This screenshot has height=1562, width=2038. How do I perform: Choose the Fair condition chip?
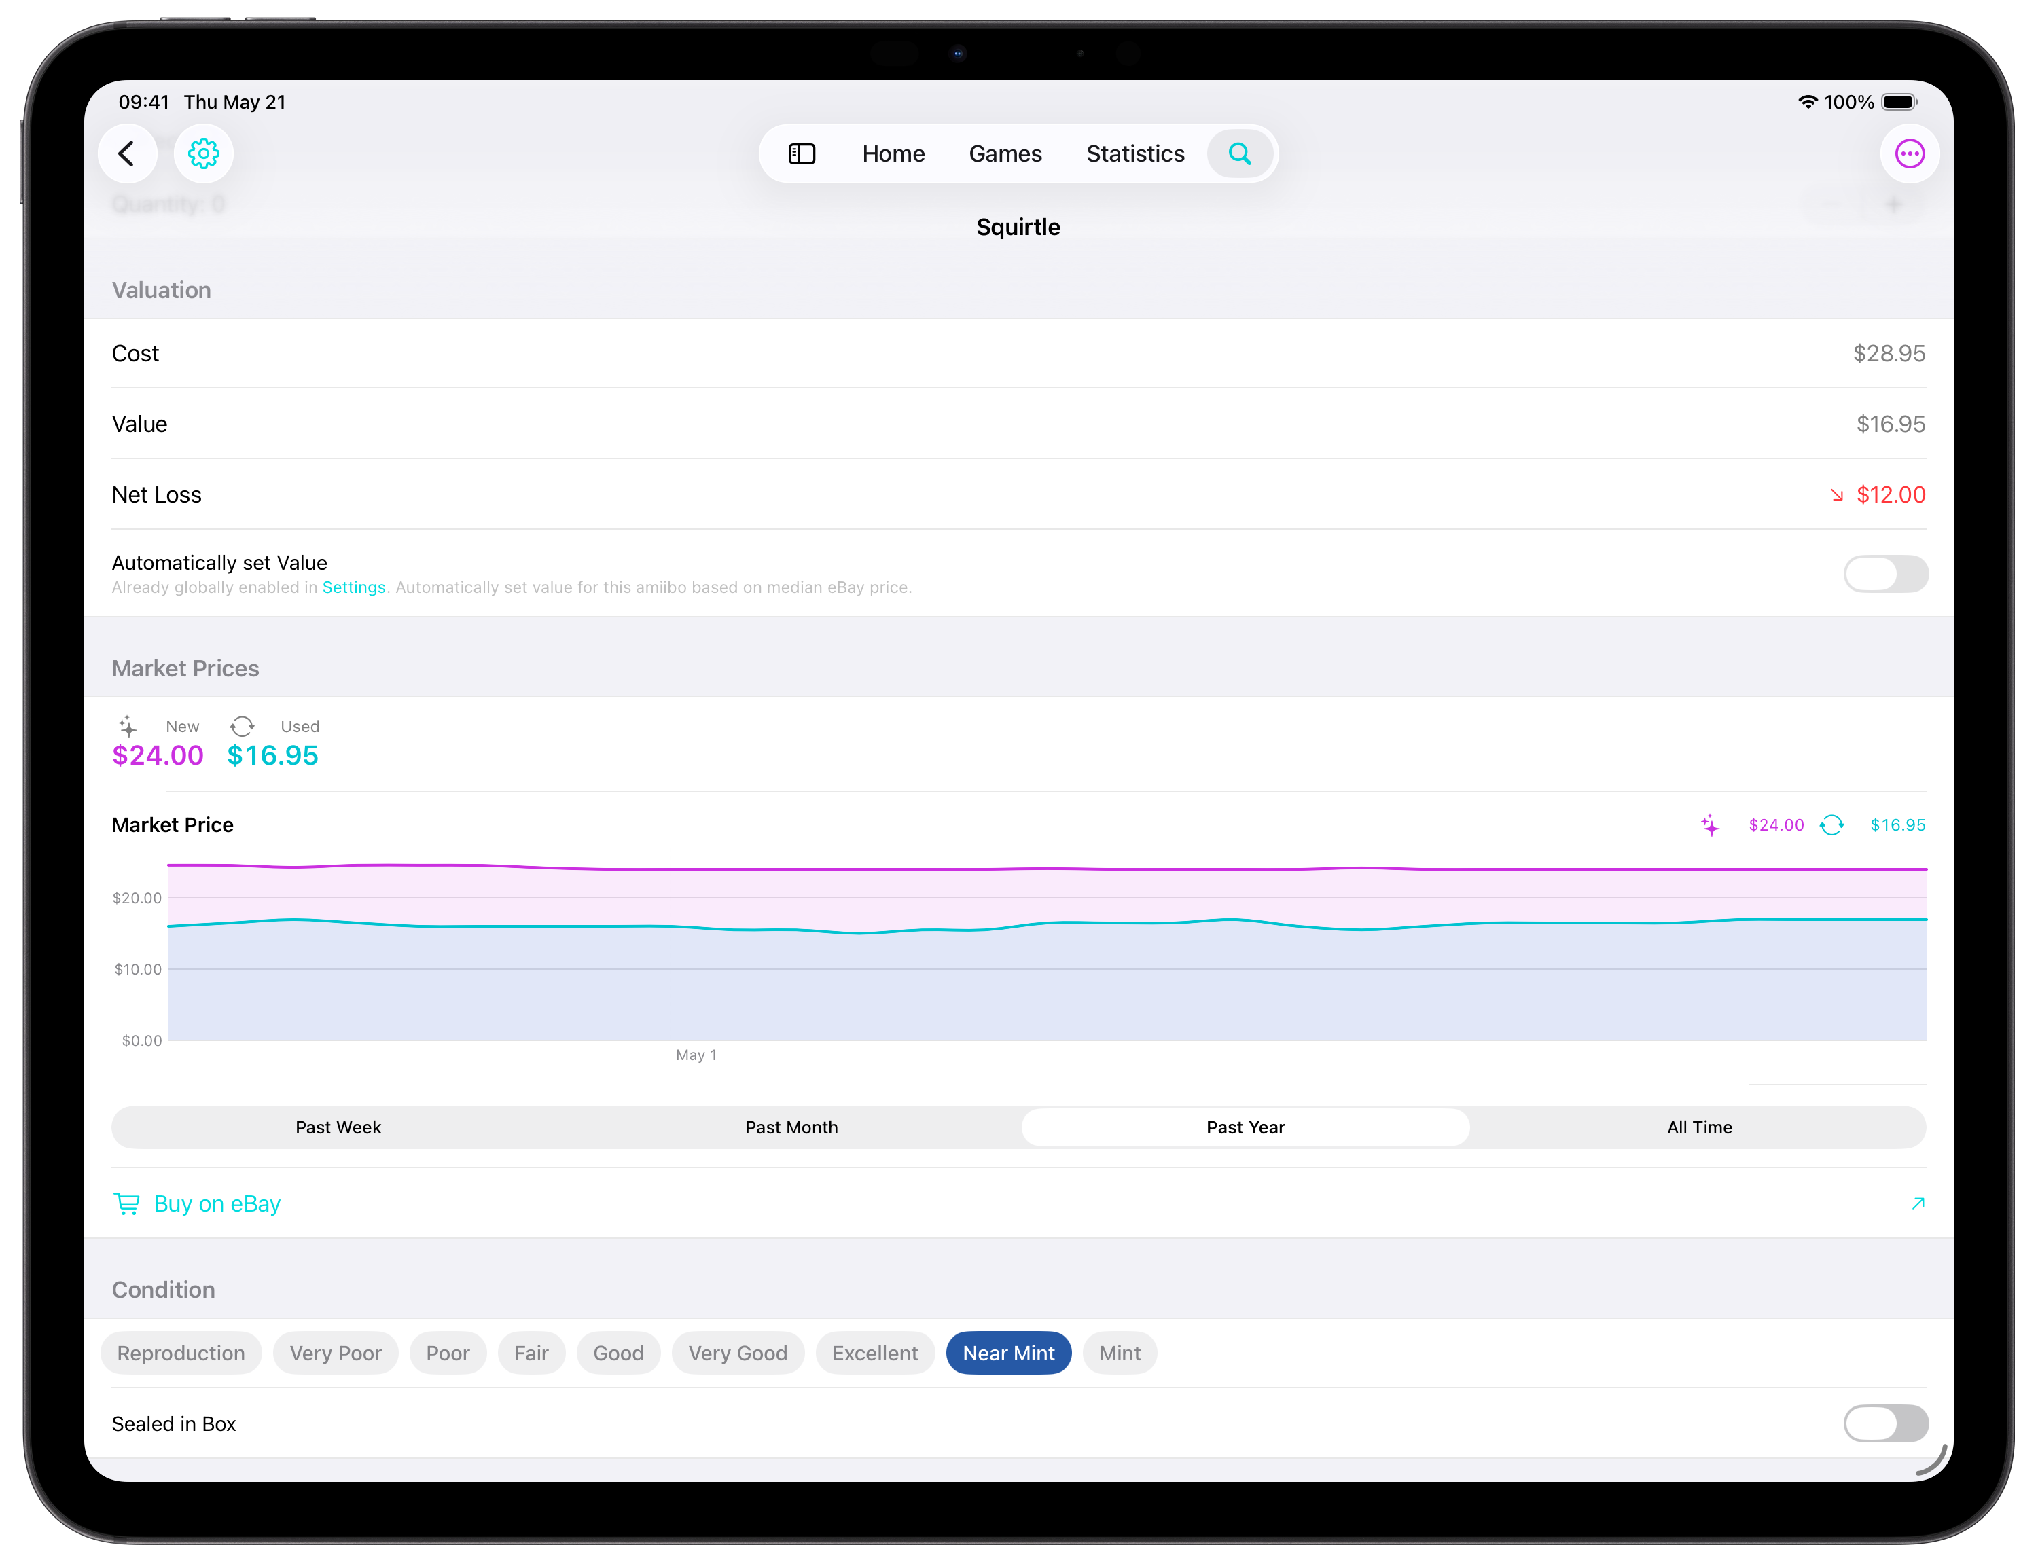tap(531, 1354)
